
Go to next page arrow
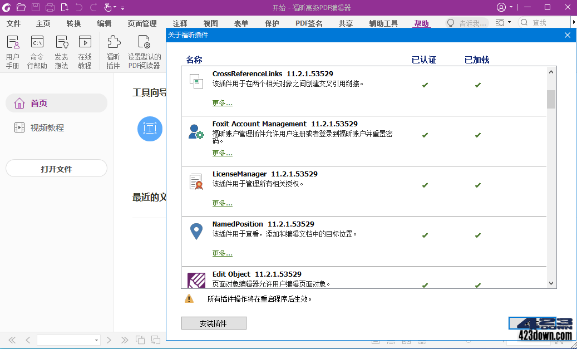coord(109,340)
